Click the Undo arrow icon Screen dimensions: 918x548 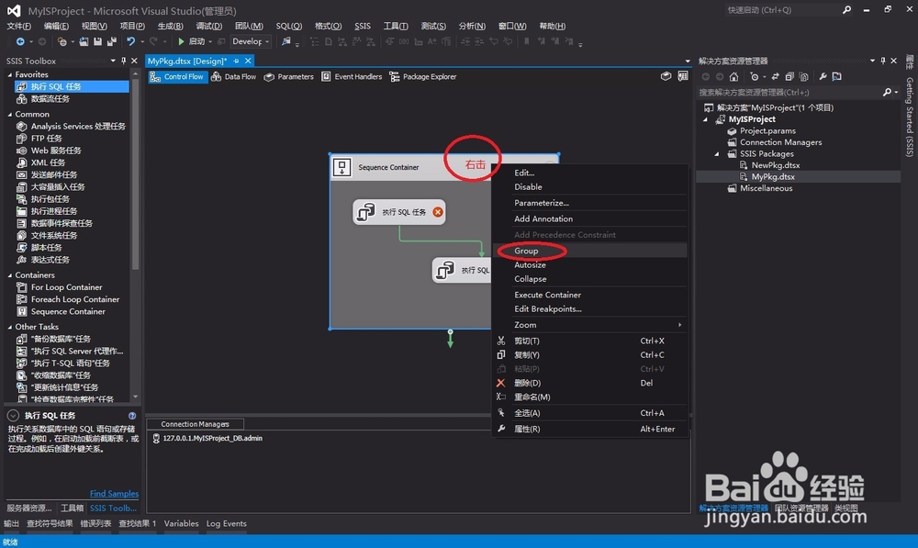click(x=130, y=41)
